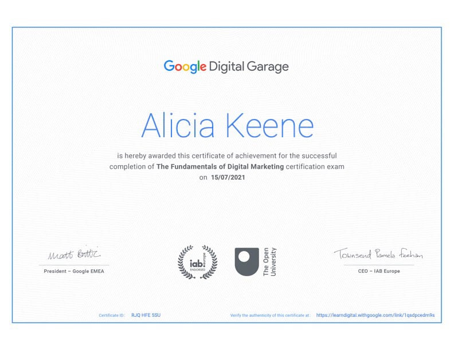Click 'The Fundamentals of Digital Marketing' course title
This screenshot has width=454, height=350.
click(x=220, y=166)
